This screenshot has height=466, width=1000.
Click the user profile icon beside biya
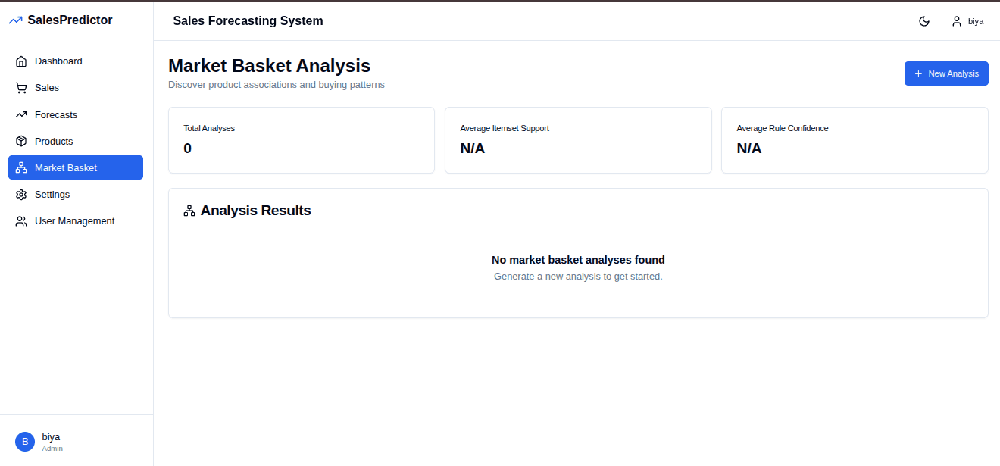956,21
